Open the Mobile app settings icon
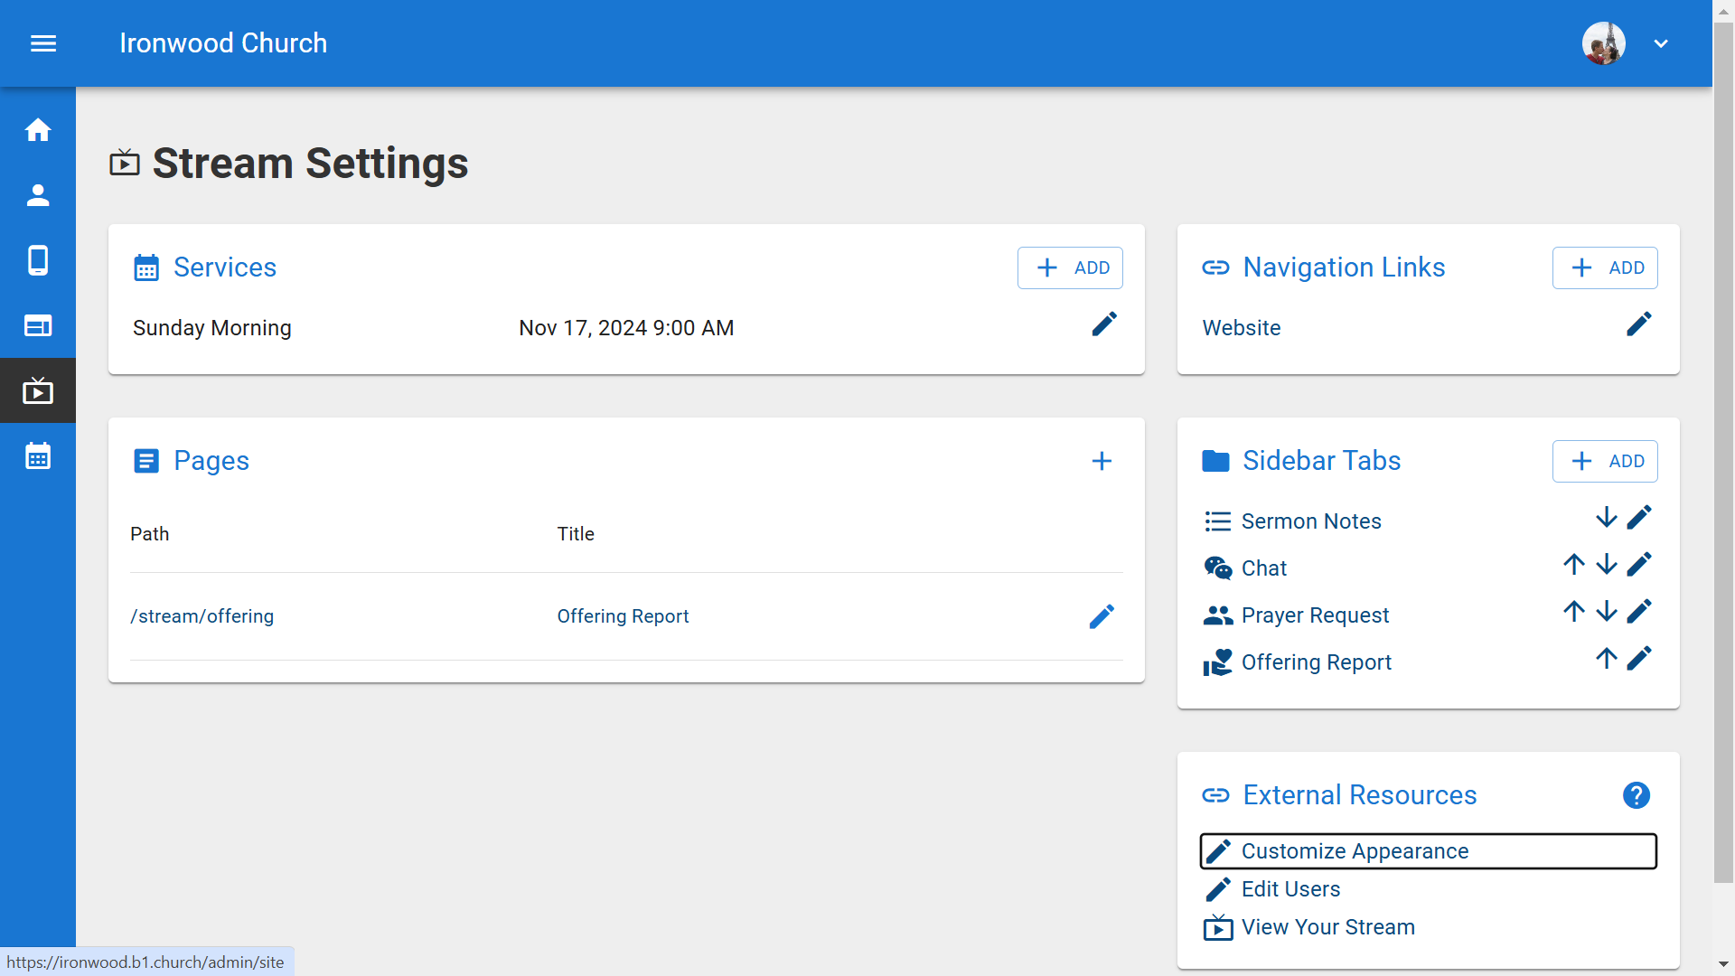This screenshot has height=976, width=1735. point(38,260)
